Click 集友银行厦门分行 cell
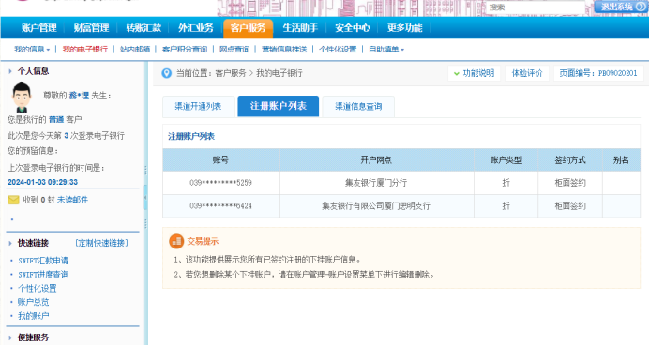This screenshot has width=650, height=345. (x=376, y=183)
